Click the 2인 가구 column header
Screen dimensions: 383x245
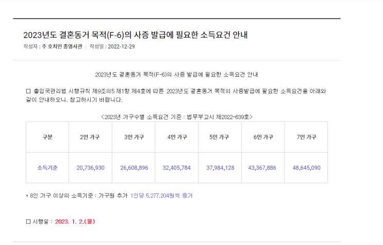click(x=90, y=137)
